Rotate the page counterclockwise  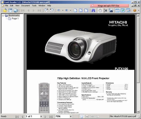(52, 10)
